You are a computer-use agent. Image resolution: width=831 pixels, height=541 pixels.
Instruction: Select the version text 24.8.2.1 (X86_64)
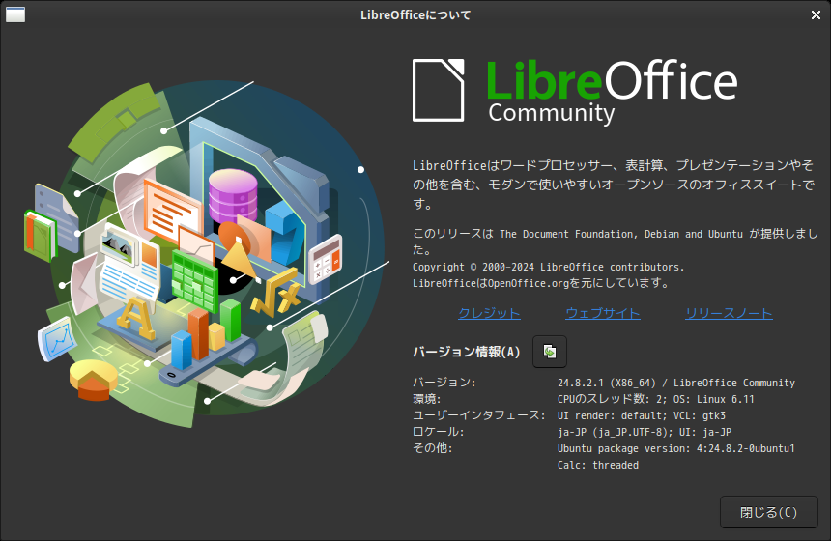click(x=606, y=383)
